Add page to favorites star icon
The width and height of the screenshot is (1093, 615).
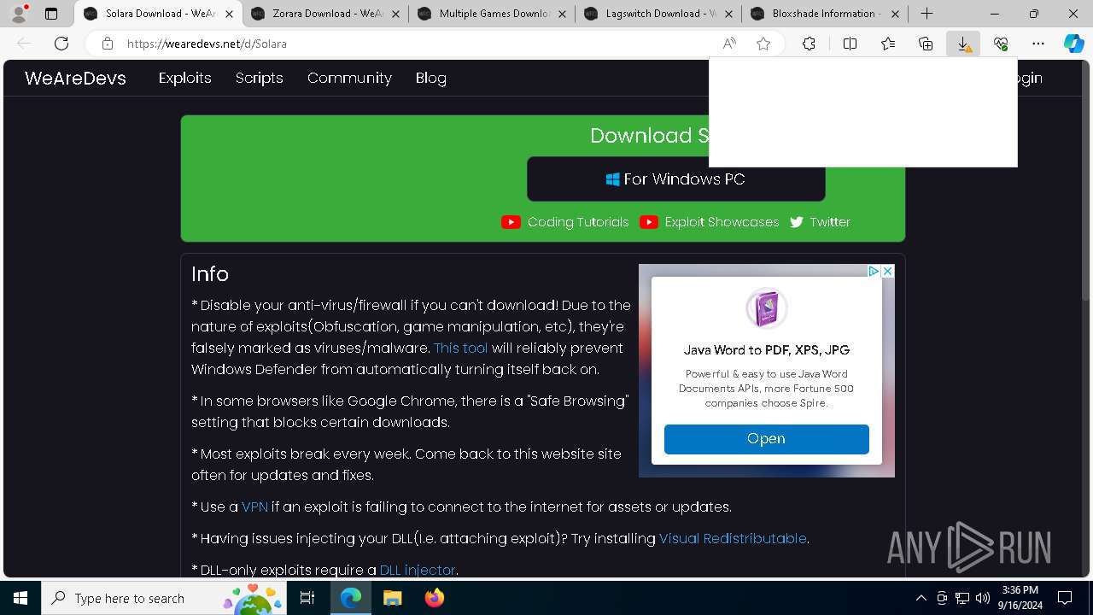click(x=763, y=44)
